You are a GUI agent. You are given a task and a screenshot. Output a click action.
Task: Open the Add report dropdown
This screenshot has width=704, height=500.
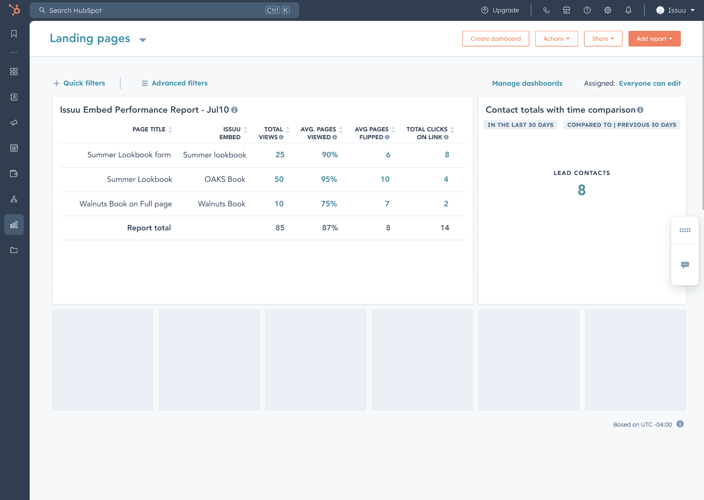point(654,39)
